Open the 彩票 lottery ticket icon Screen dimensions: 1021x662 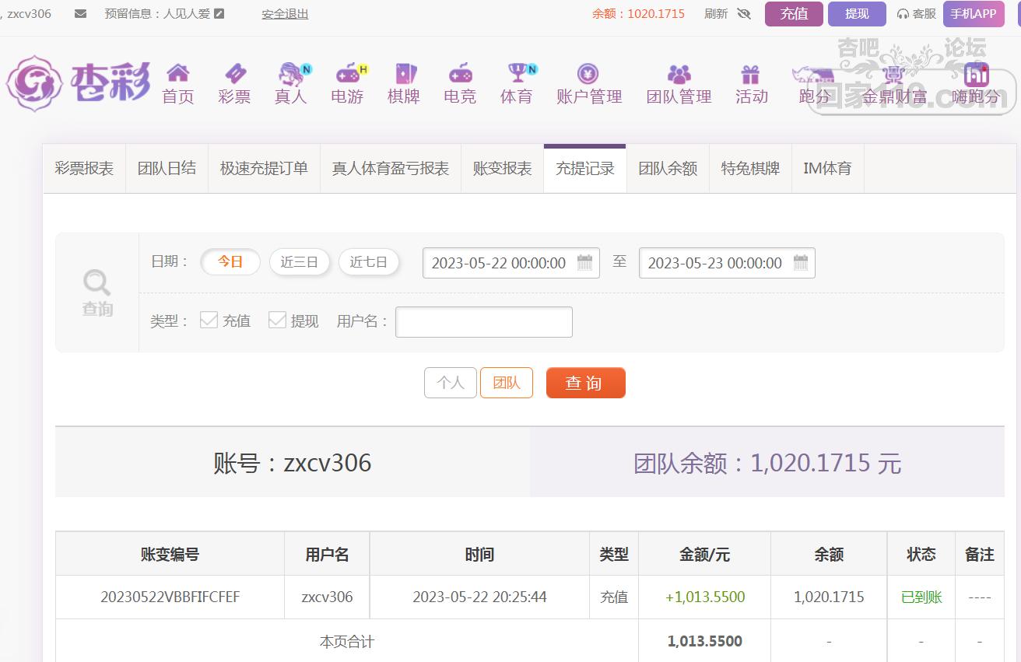tap(234, 74)
